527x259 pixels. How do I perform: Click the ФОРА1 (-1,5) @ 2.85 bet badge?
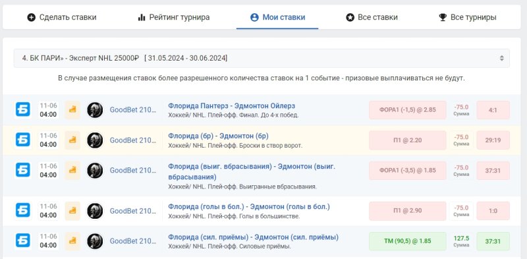408,110
